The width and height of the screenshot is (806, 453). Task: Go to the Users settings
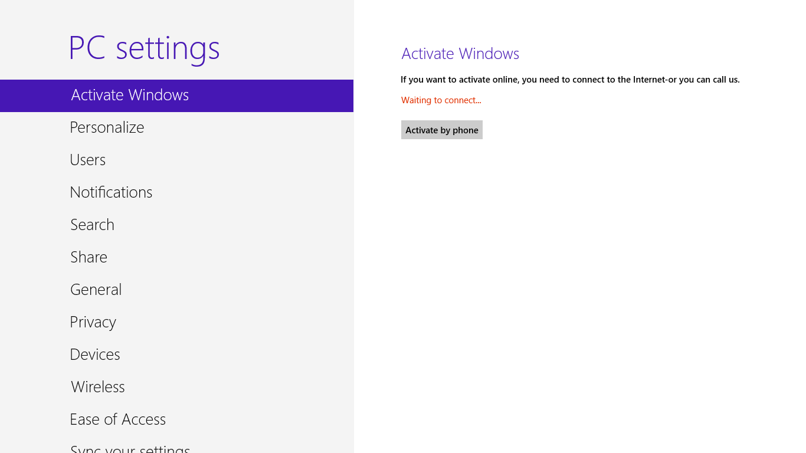(176, 160)
